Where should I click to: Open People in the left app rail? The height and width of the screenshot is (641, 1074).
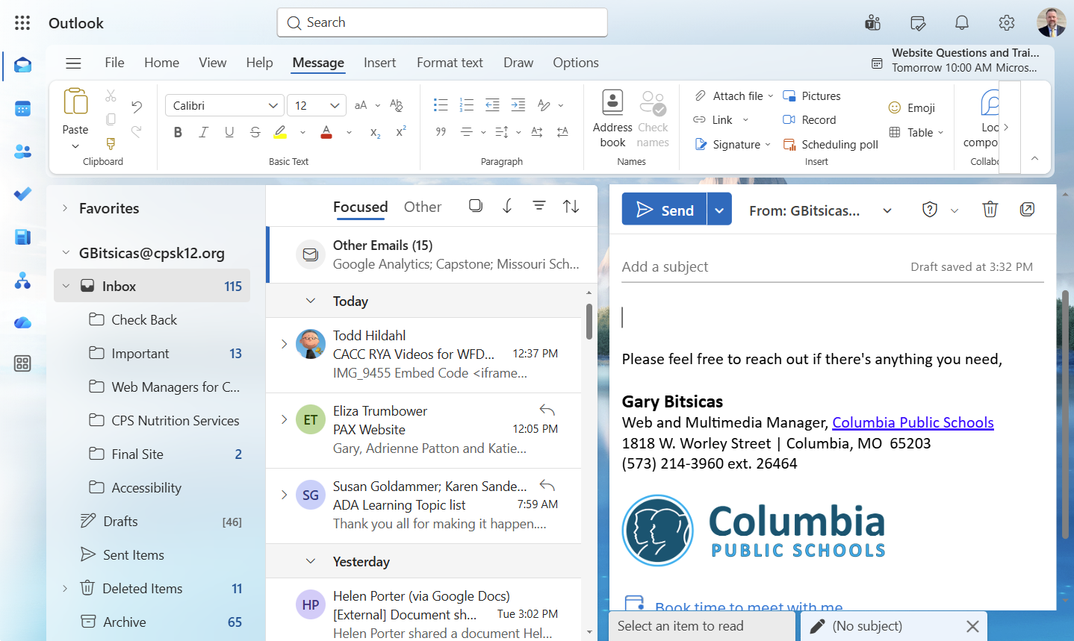(22, 151)
